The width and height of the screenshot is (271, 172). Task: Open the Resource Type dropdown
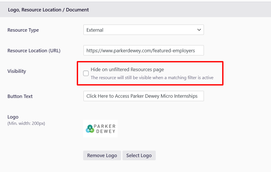[143, 30]
